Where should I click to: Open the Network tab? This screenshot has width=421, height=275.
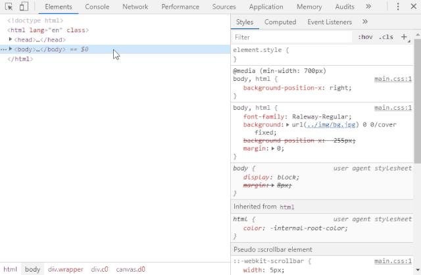coord(135,7)
